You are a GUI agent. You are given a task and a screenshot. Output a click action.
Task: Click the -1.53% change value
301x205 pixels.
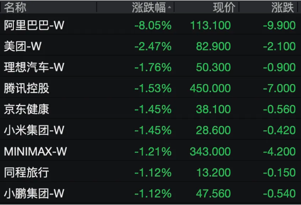click(153, 88)
